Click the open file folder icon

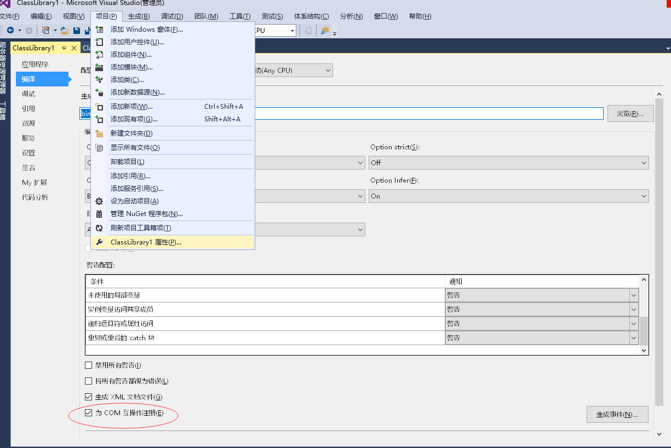coord(65,31)
